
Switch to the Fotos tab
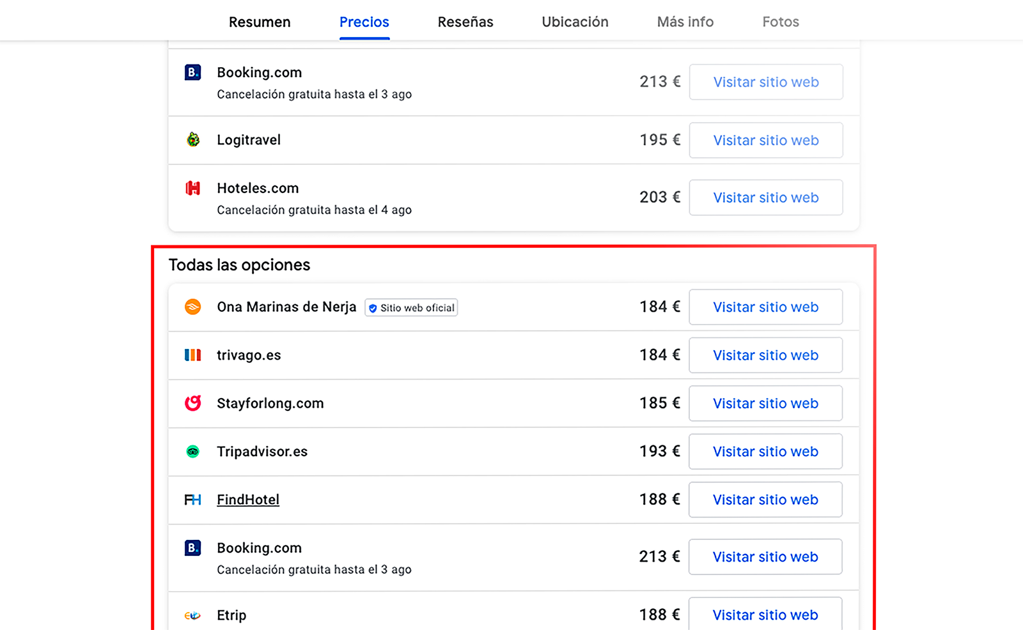click(x=781, y=22)
